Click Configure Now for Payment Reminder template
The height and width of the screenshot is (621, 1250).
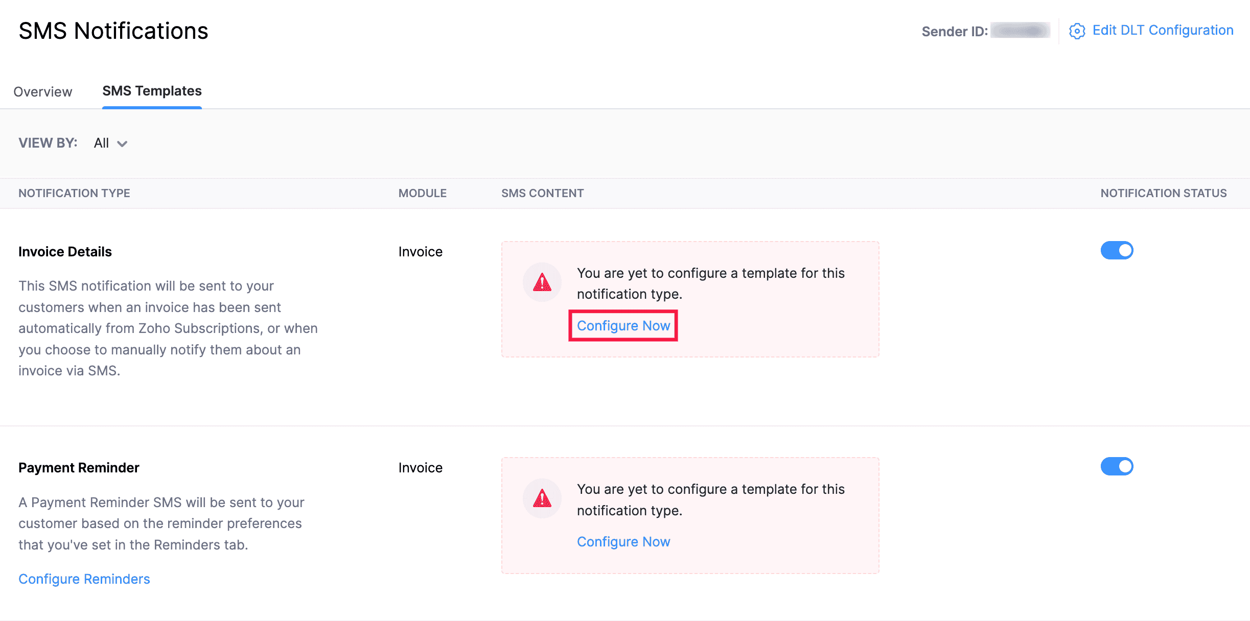(623, 541)
